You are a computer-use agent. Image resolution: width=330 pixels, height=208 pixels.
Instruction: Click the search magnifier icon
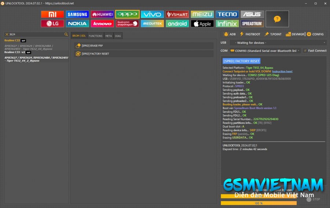(66, 34)
